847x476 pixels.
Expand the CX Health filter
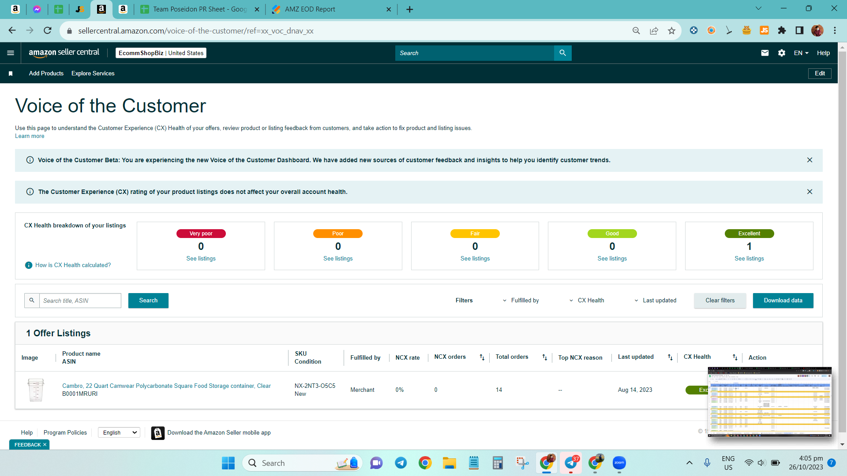coord(587,301)
